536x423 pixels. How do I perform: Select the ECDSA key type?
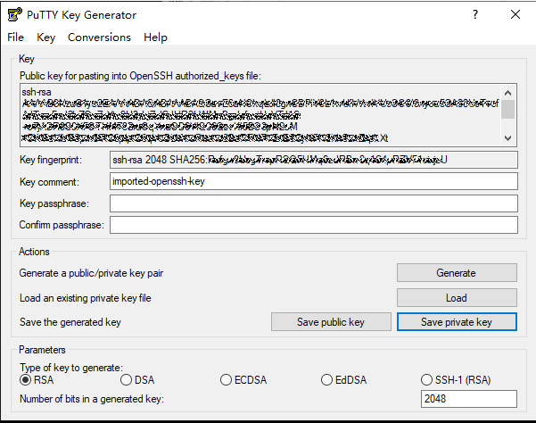243,380
